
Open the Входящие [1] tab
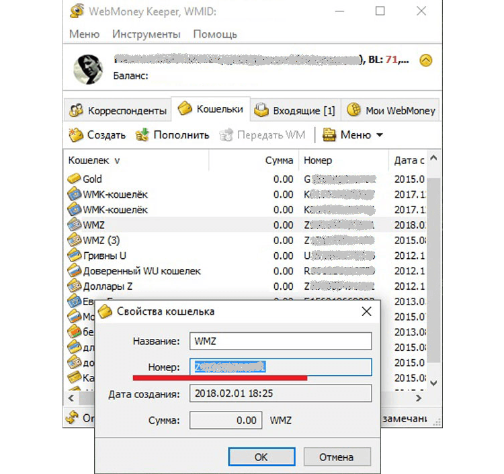[x=295, y=110]
